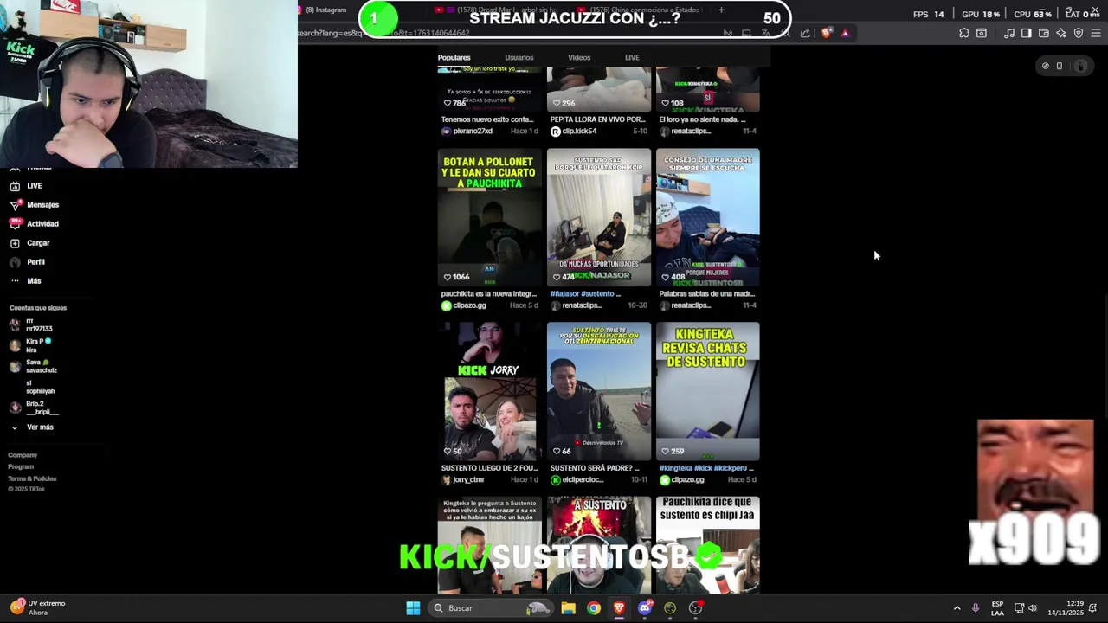1108x623 pixels.
Task: Click caption 'pauchikita es la nueva integr...'
Action: (488, 294)
